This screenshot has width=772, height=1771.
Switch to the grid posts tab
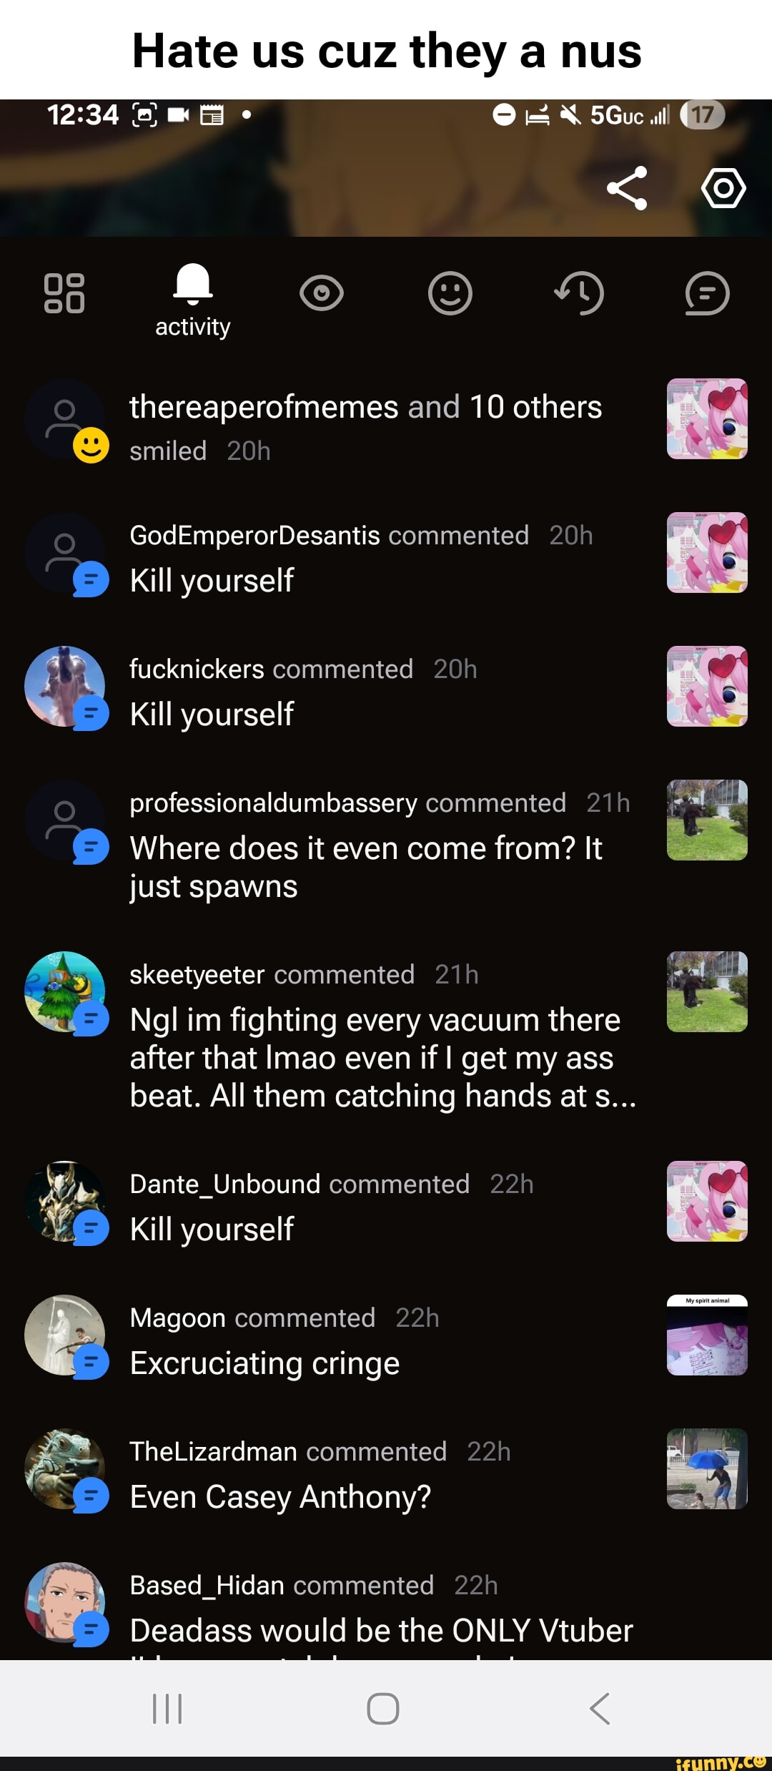[64, 293]
